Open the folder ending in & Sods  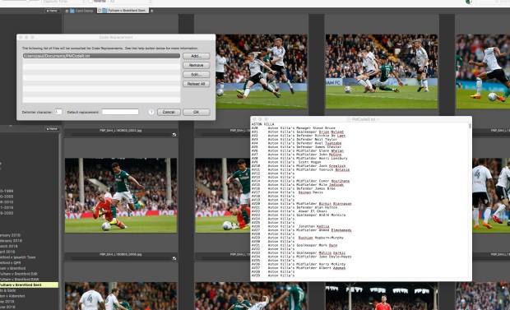click(7, 290)
